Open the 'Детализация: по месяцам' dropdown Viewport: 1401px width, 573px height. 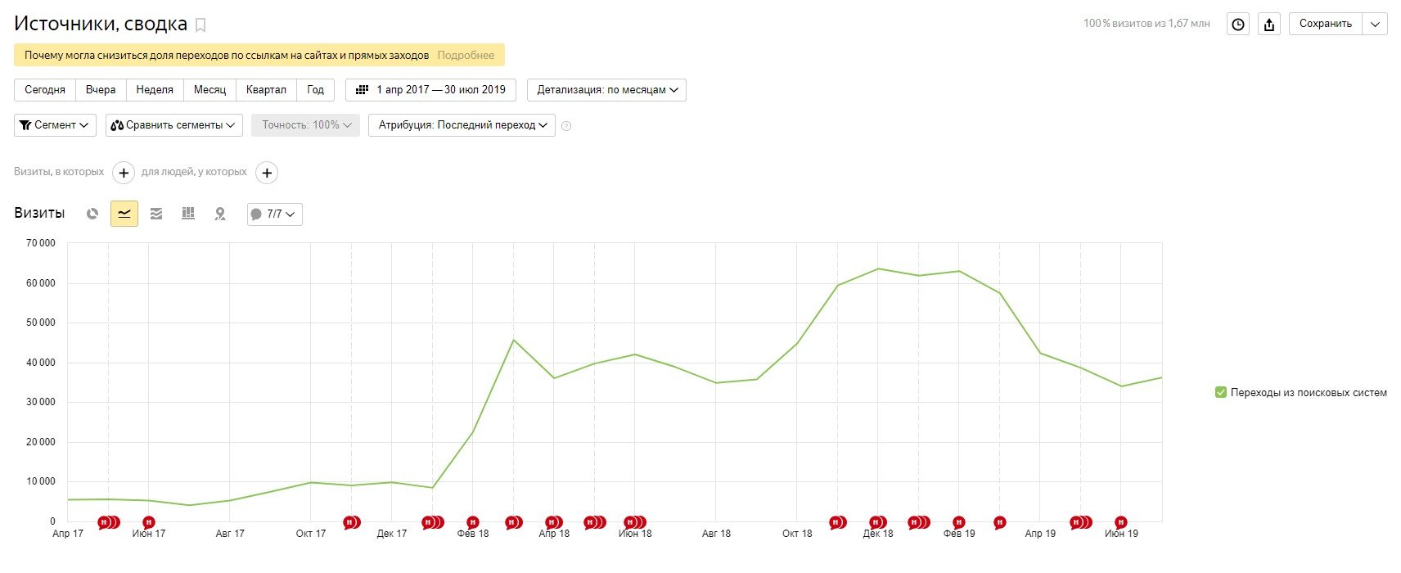(606, 90)
